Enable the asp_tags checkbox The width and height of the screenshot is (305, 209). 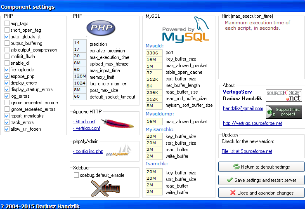pos(7,23)
